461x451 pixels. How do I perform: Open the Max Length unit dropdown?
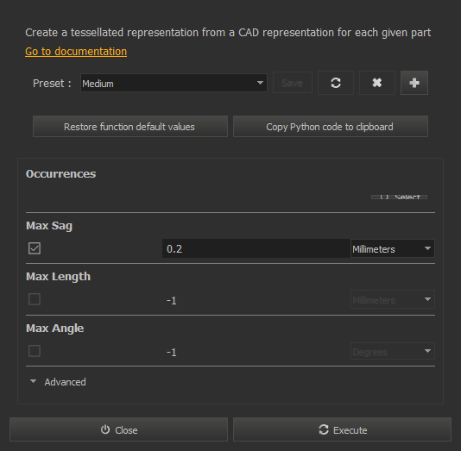point(393,299)
